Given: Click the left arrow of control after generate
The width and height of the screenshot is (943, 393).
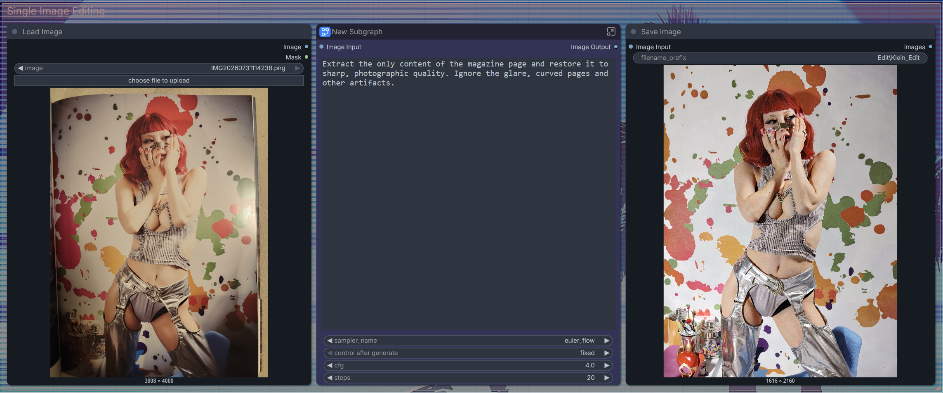Looking at the screenshot, I should coord(330,353).
